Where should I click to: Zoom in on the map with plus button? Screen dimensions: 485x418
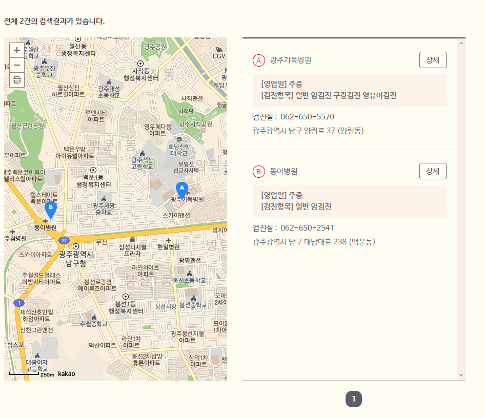17,50
